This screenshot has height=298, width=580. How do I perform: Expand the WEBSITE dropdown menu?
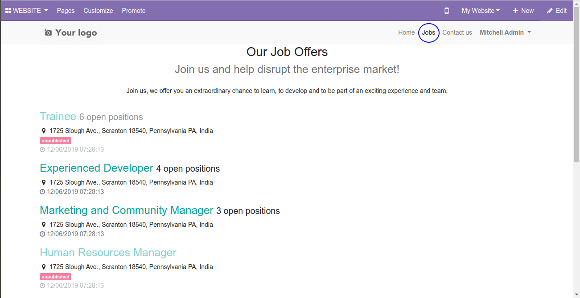27,11
